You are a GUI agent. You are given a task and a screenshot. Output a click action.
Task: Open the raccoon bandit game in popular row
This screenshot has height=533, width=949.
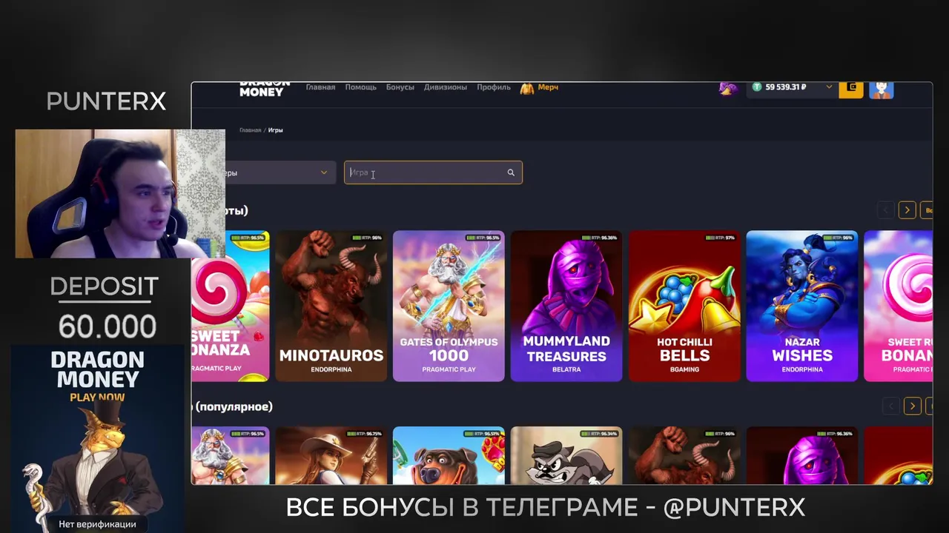566,455
